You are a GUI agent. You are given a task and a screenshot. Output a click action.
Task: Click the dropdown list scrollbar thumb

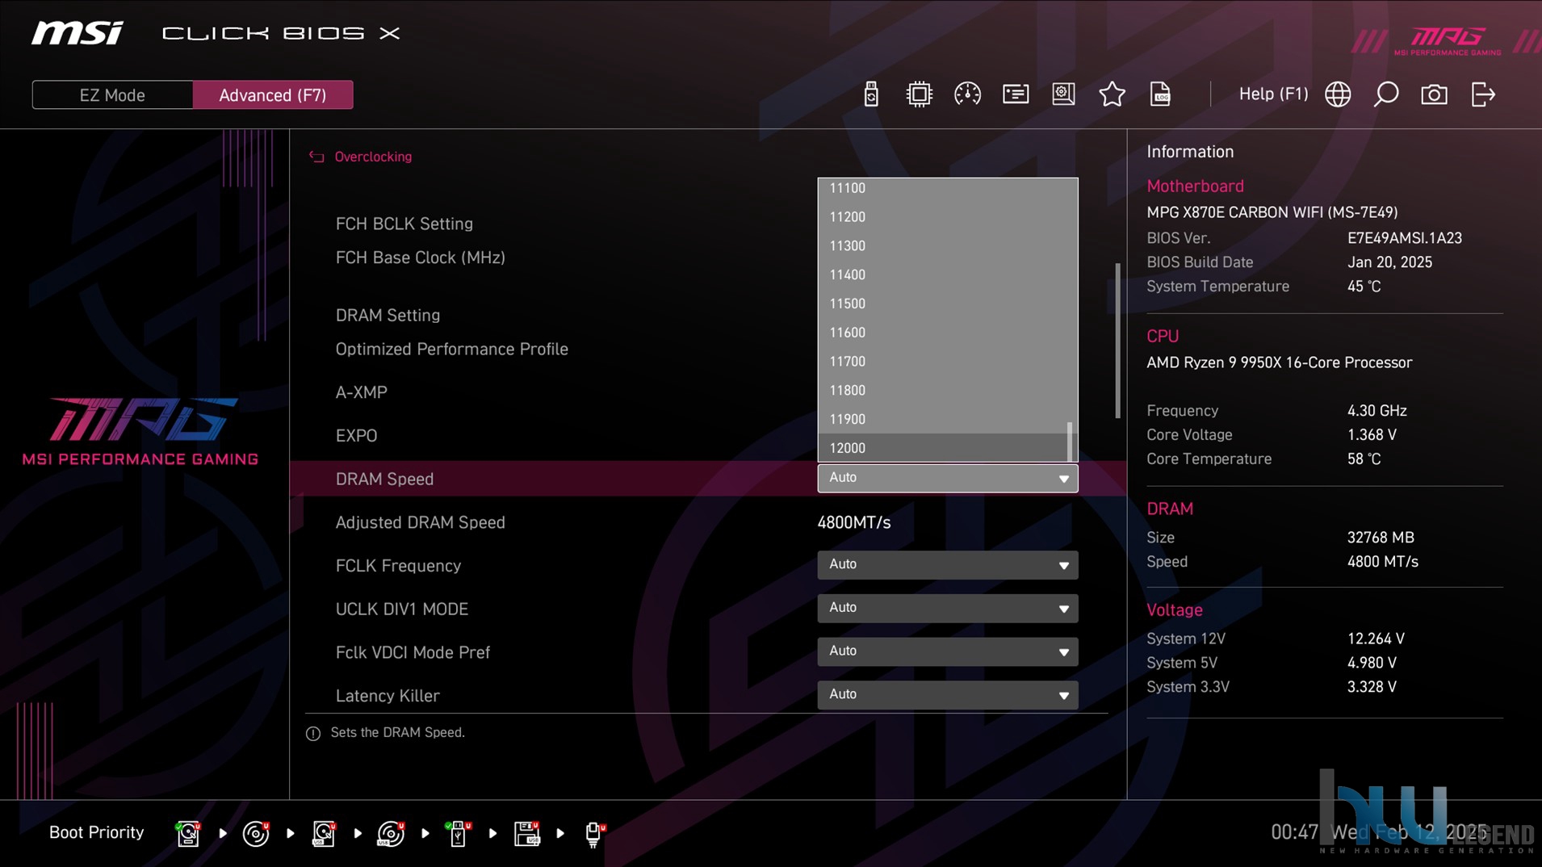coord(1070,441)
